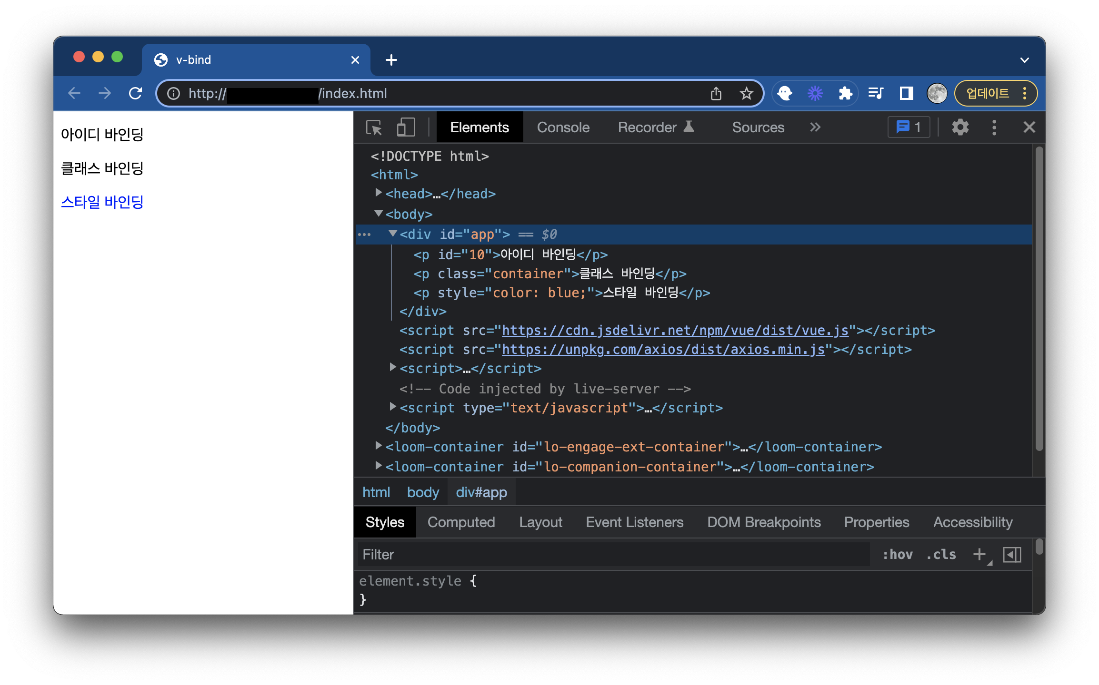Open the media control playlist icon
1099x685 pixels.
click(876, 93)
